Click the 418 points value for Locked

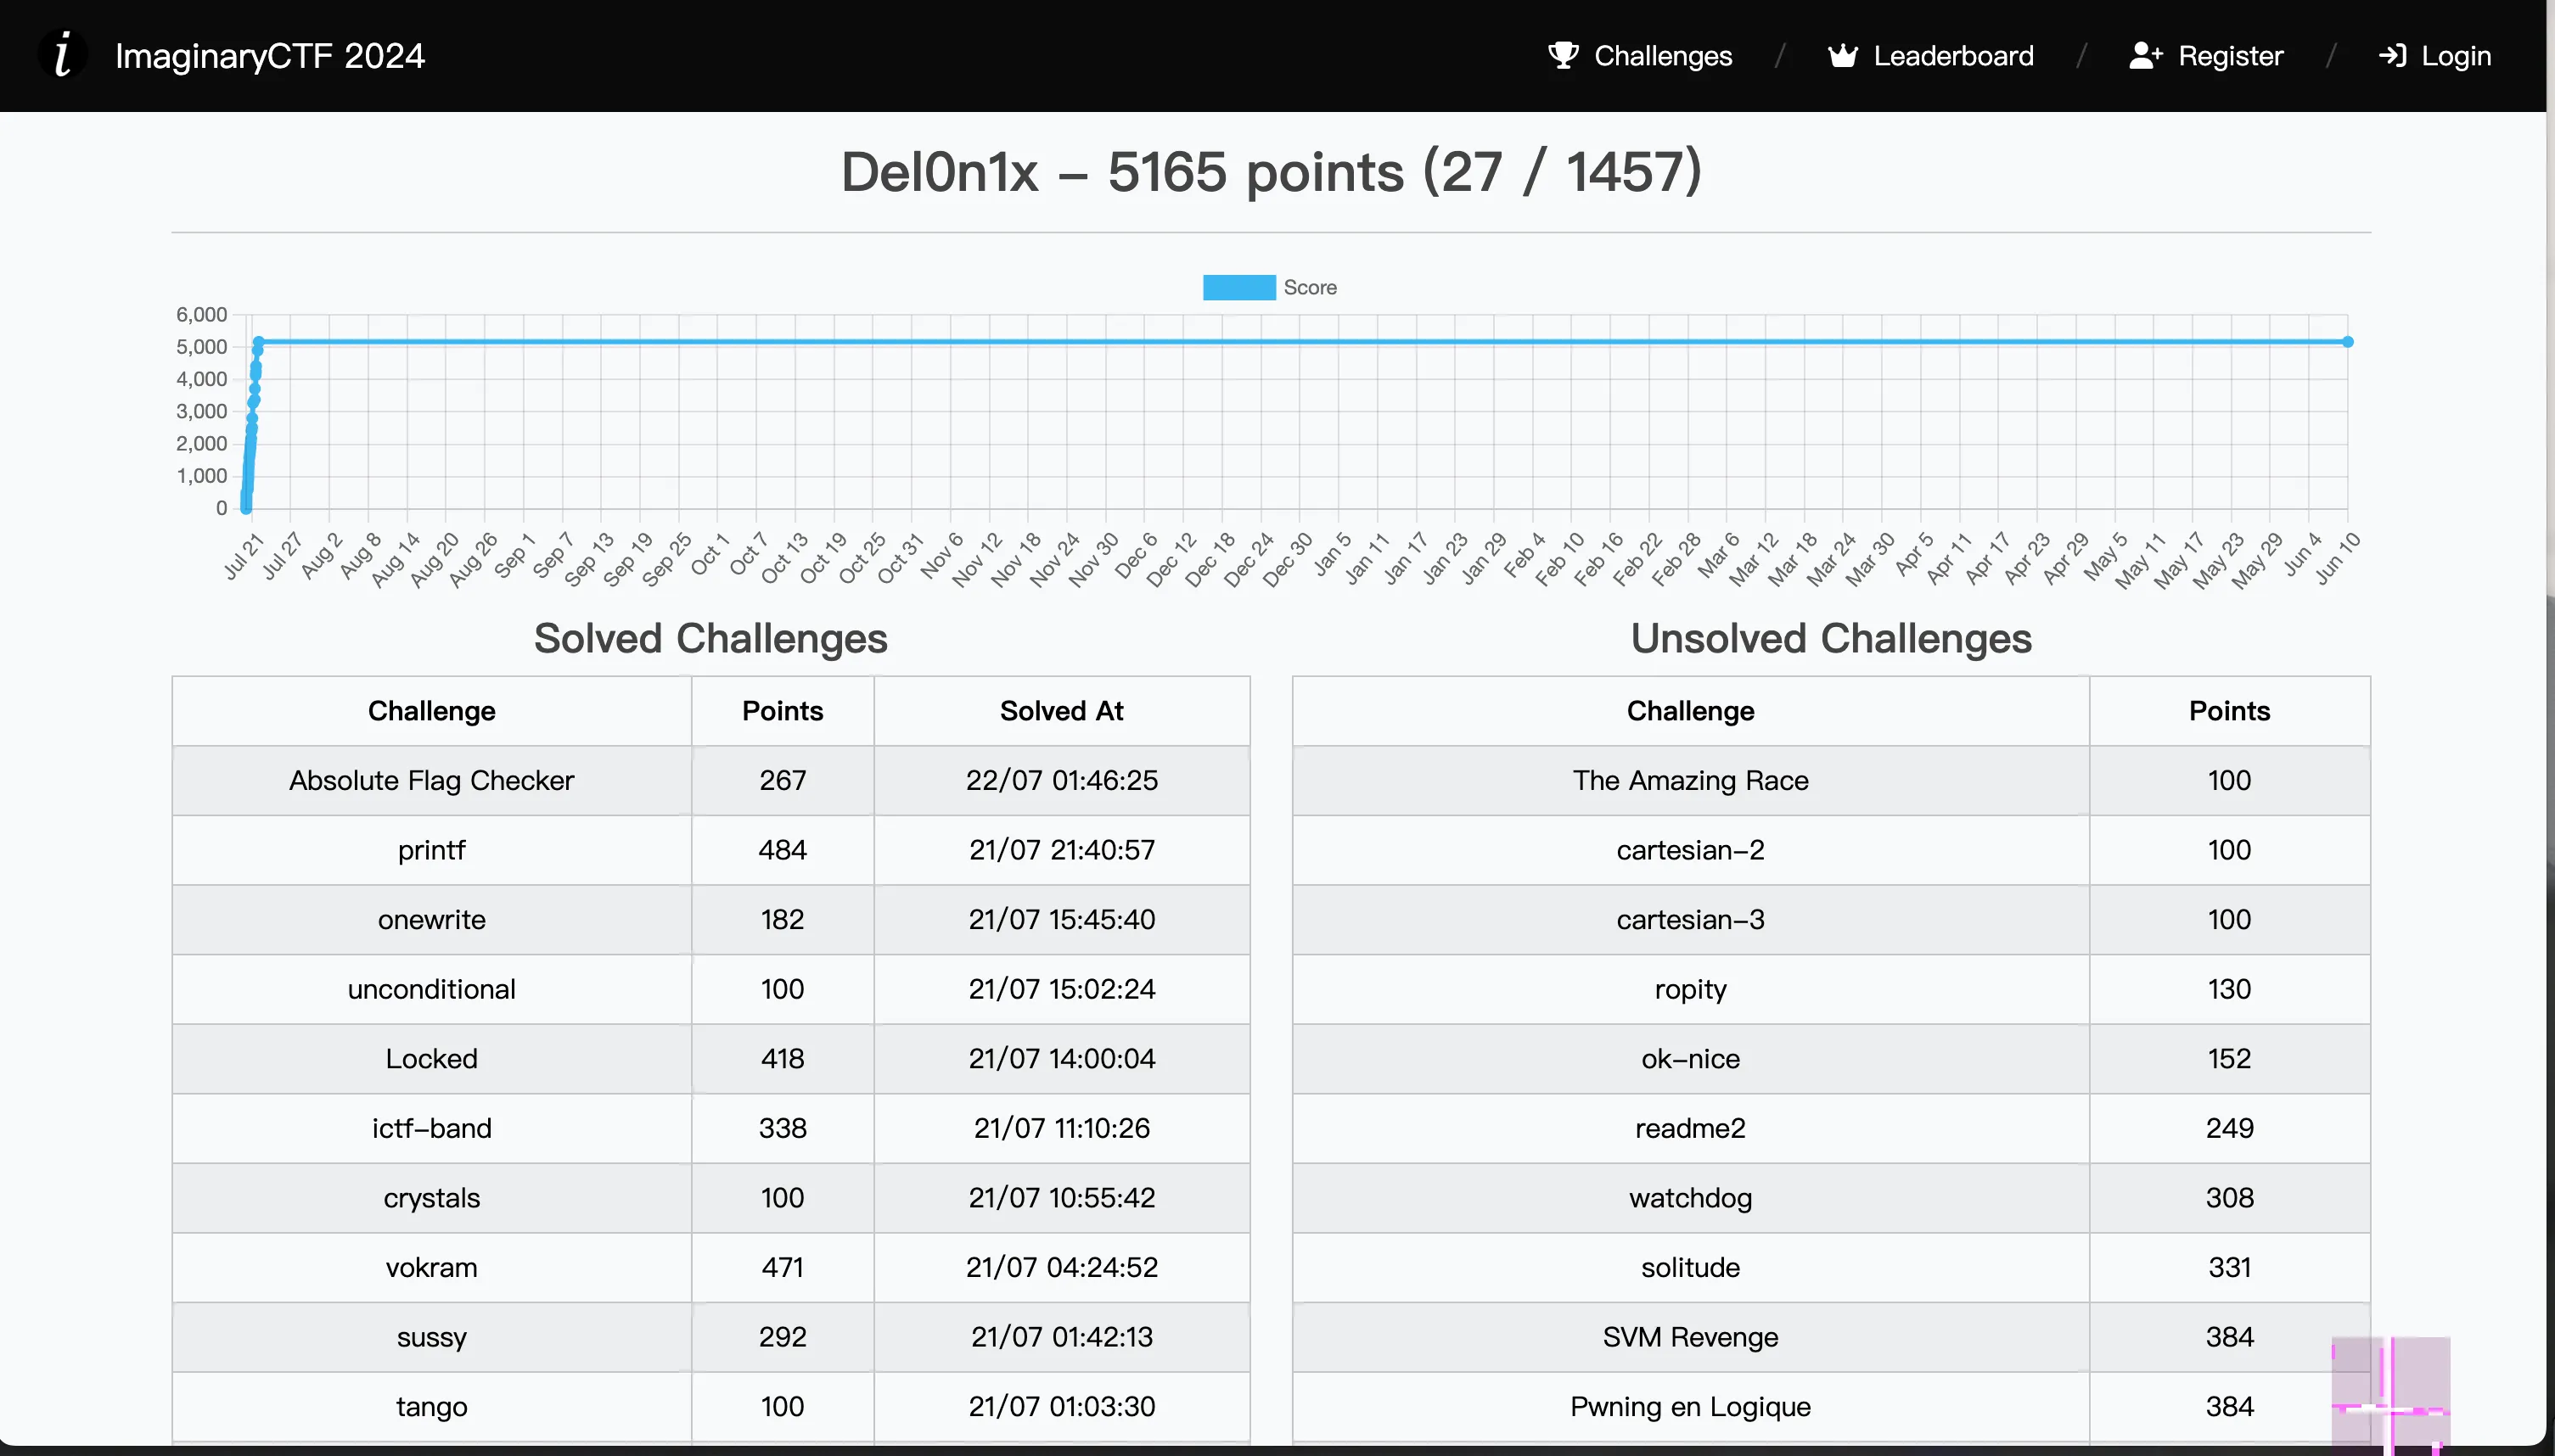783,1058
